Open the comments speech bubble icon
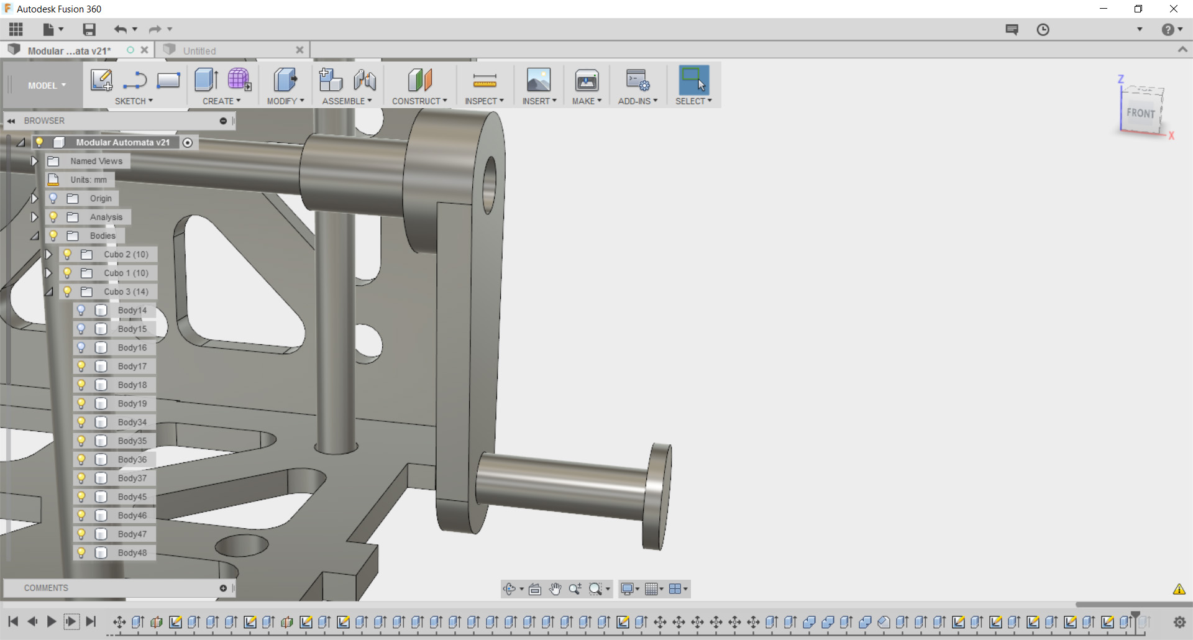 [x=1012, y=29]
